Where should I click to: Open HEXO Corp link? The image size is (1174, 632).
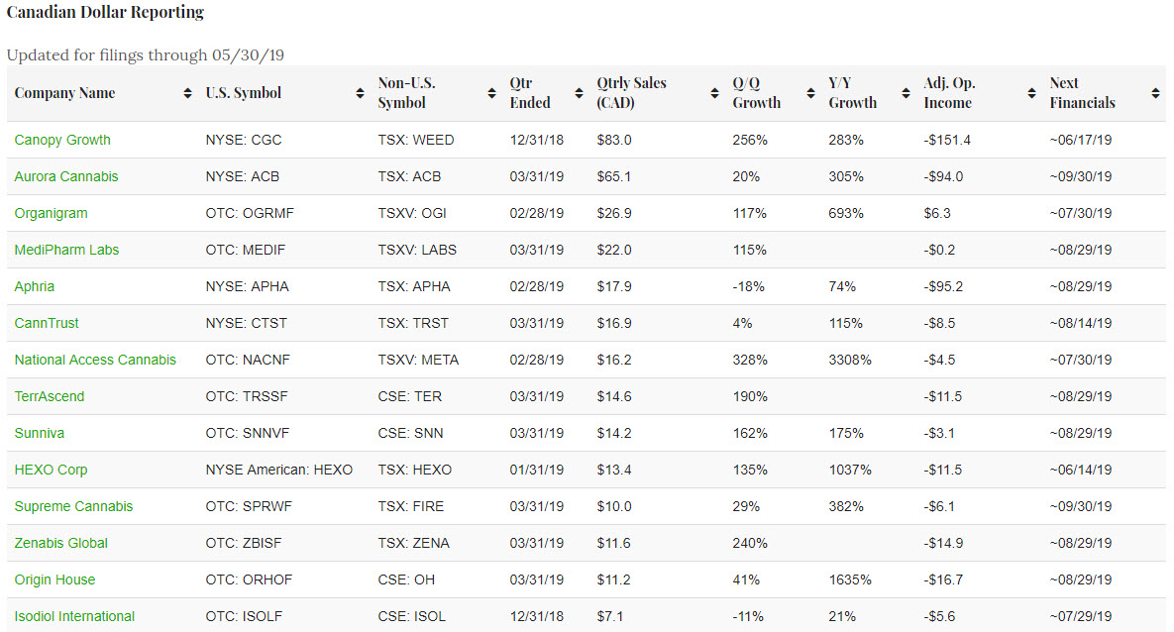(x=51, y=470)
